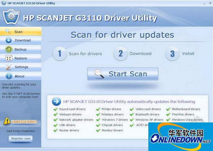Click the "Bluetooth drivers" text
Screen dimensions: 213x151
coord(147,114)
